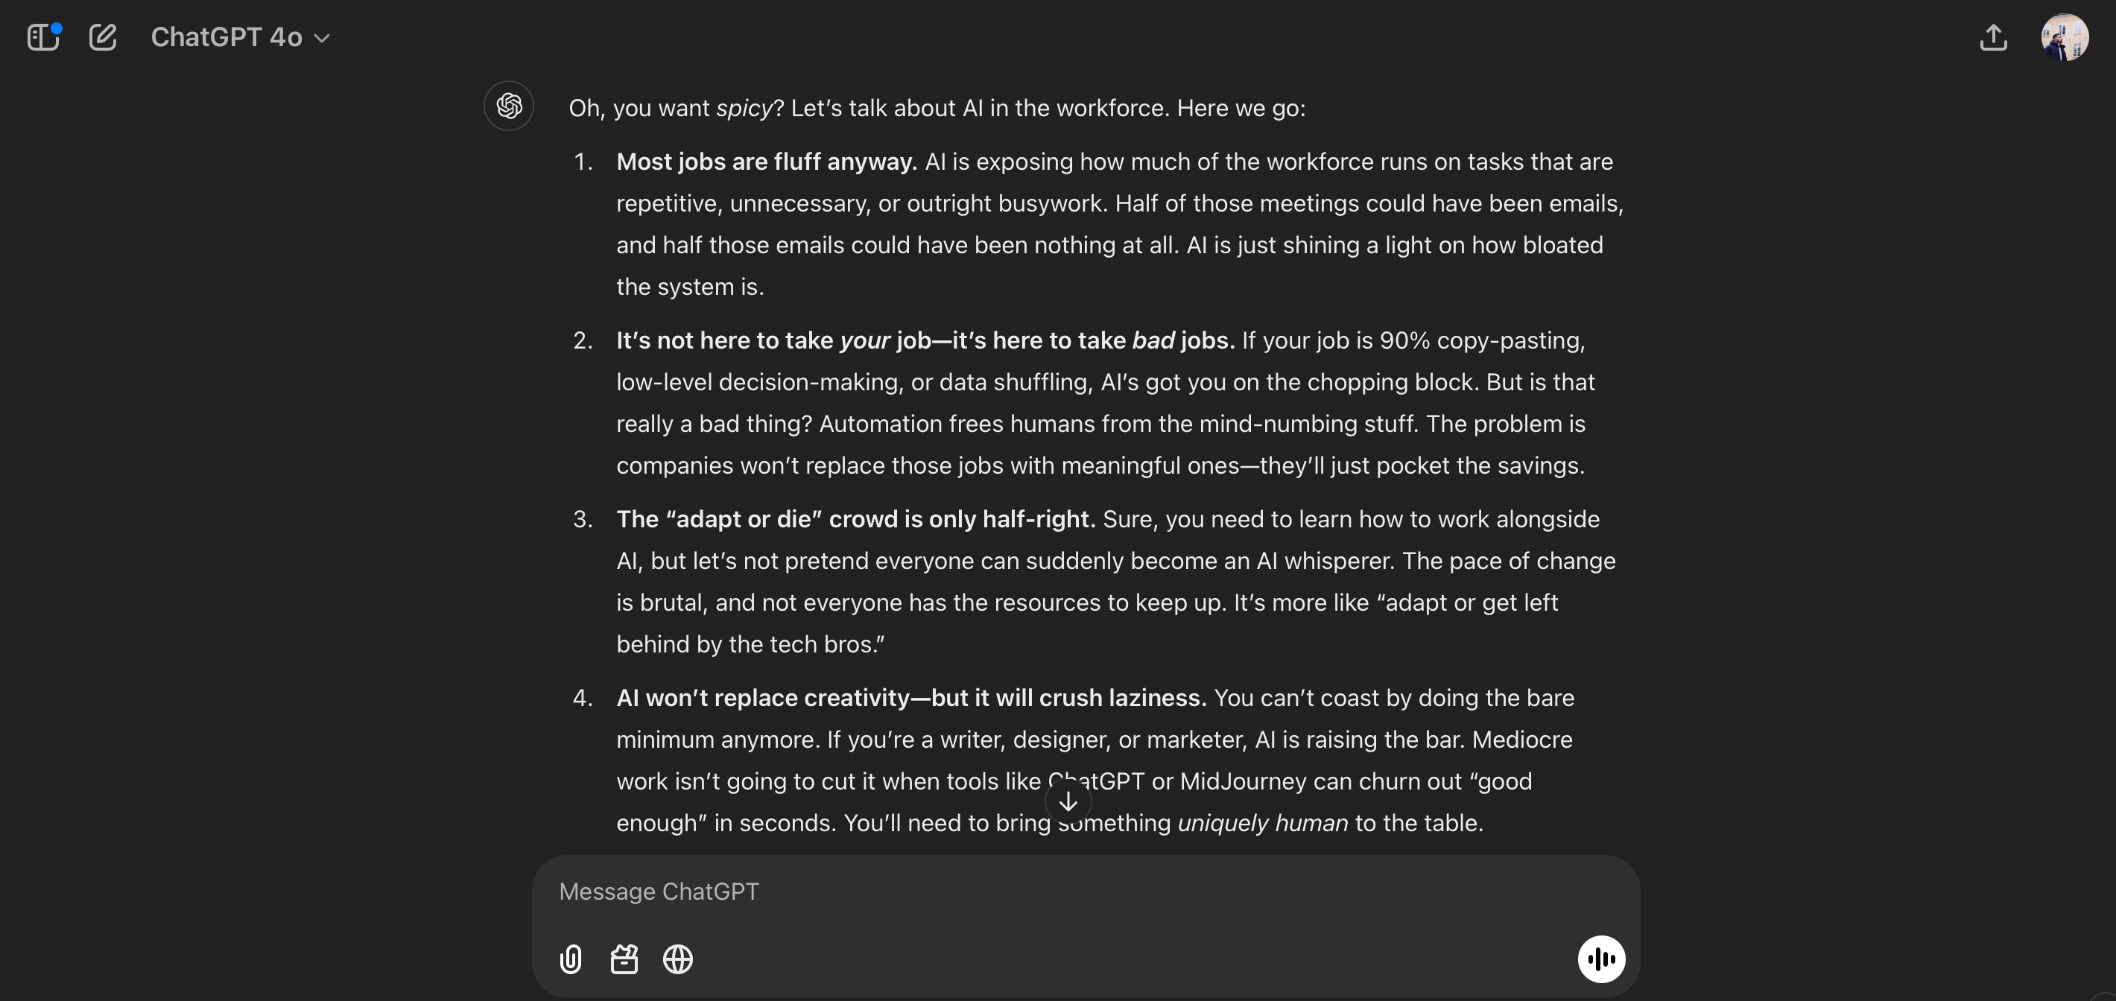
Task: Click the share conversation upload icon
Action: pyautogui.click(x=1993, y=37)
